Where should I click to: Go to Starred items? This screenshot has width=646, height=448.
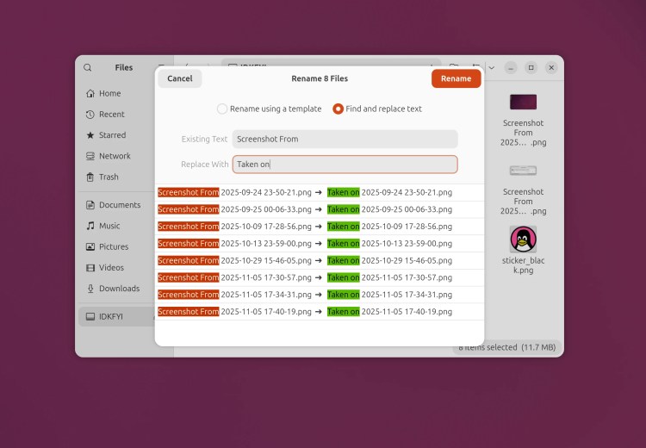tap(112, 135)
